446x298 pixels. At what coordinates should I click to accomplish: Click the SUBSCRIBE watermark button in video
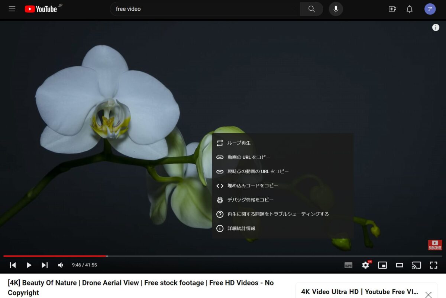435,245
